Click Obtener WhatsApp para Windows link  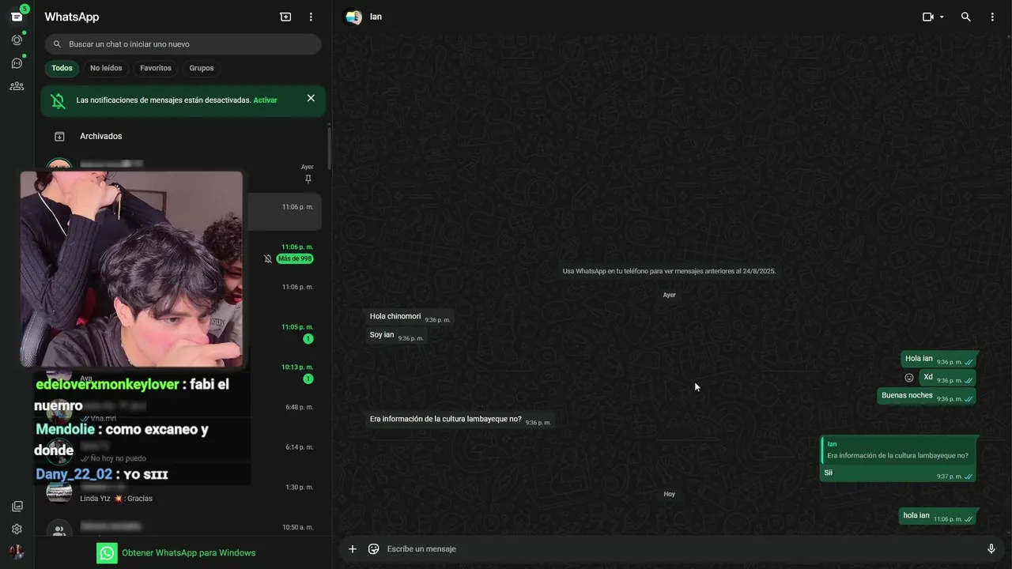pyautogui.click(x=188, y=553)
